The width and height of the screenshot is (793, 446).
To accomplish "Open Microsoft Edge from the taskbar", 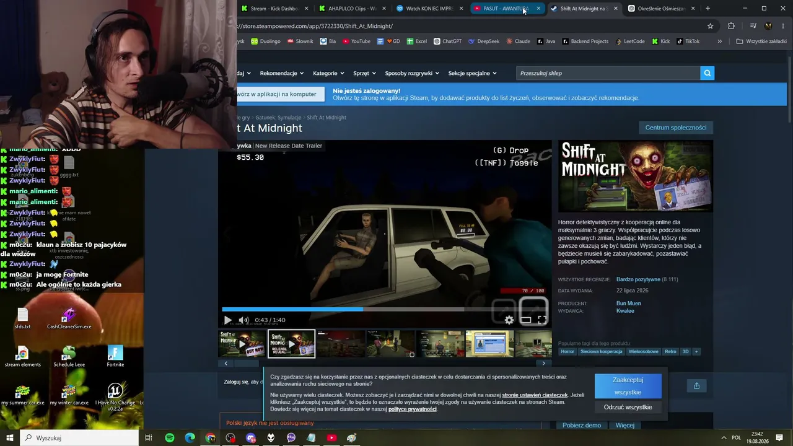I will coord(190,438).
